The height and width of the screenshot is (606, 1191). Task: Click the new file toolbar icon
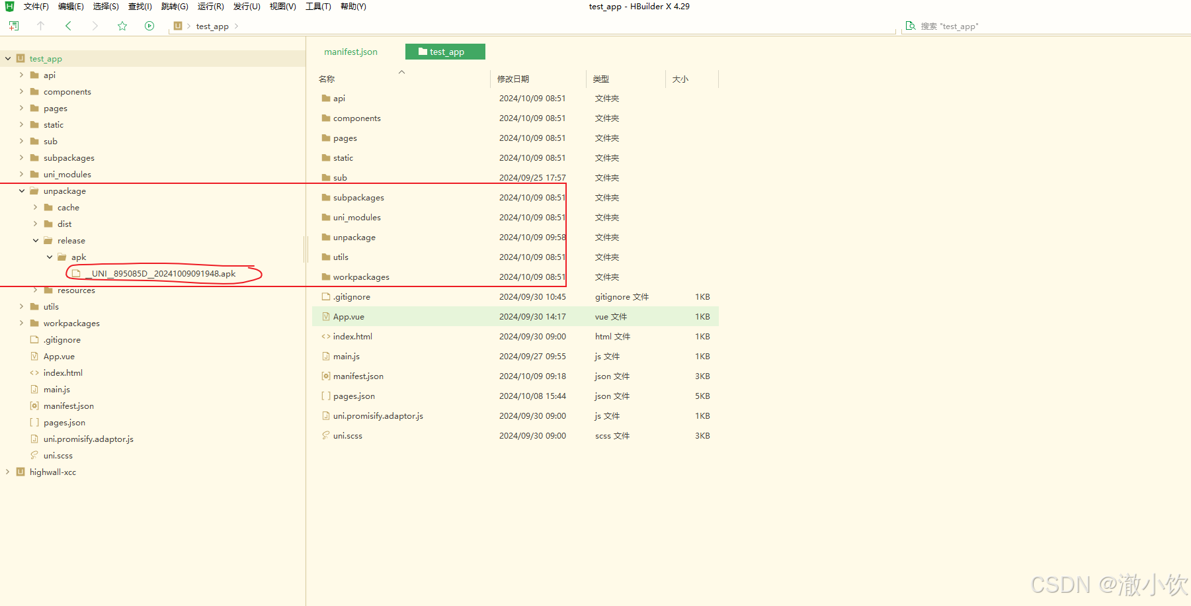(13, 26)
